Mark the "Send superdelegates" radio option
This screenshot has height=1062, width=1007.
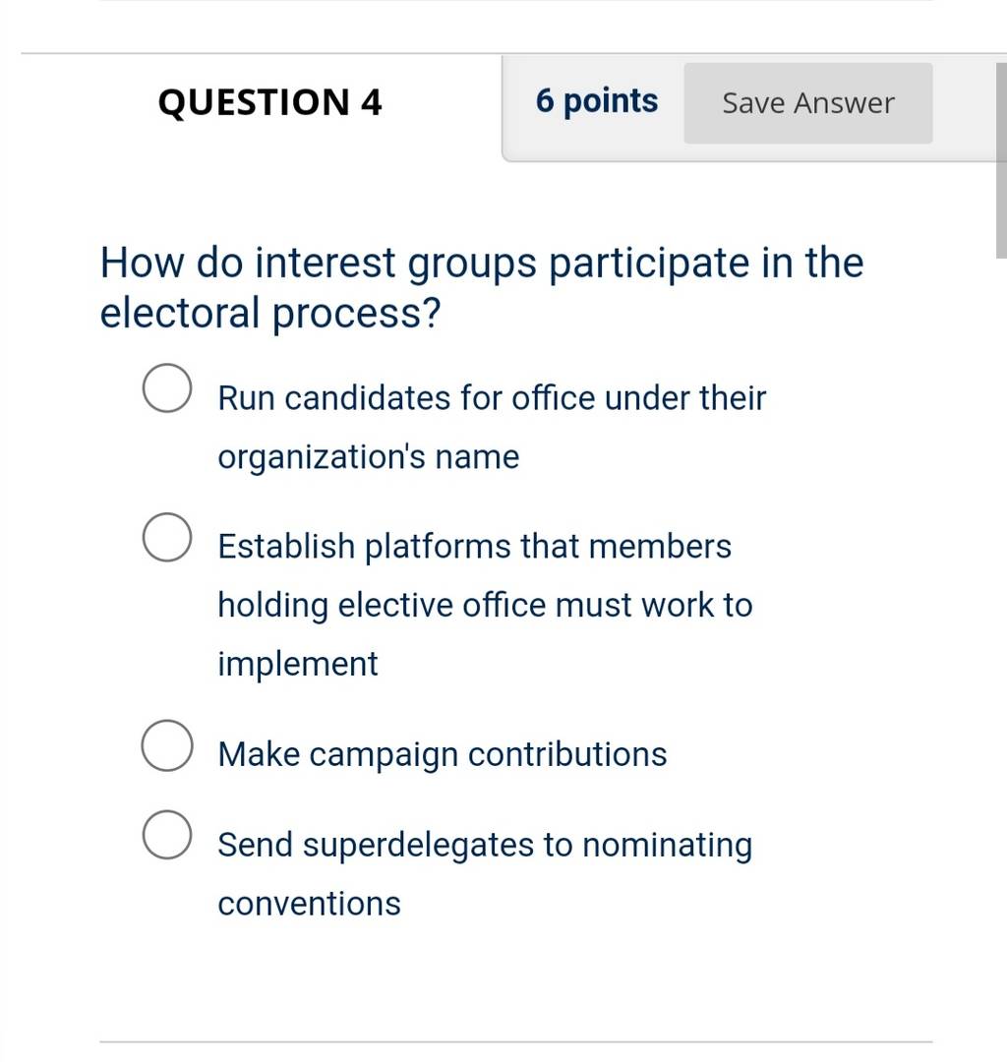[166, 835]
